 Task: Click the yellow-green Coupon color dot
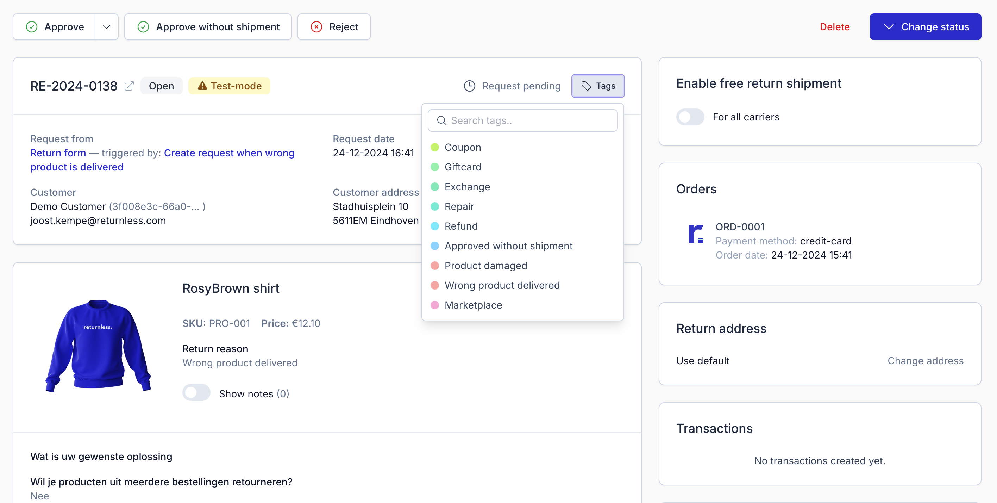coord(435,147)
